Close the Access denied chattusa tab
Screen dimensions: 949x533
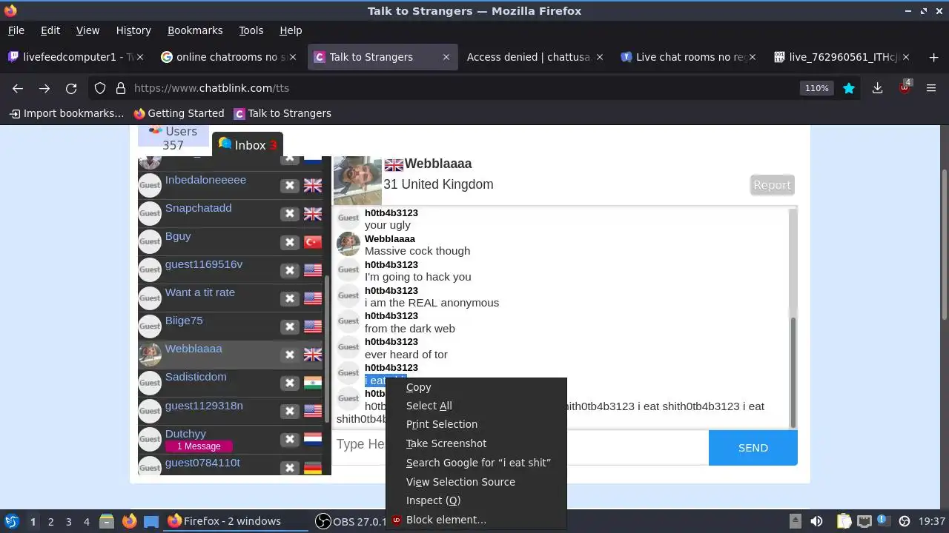[599, 57]
